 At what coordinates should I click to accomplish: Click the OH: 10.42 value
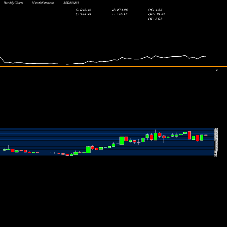click(x=157, y=15)
